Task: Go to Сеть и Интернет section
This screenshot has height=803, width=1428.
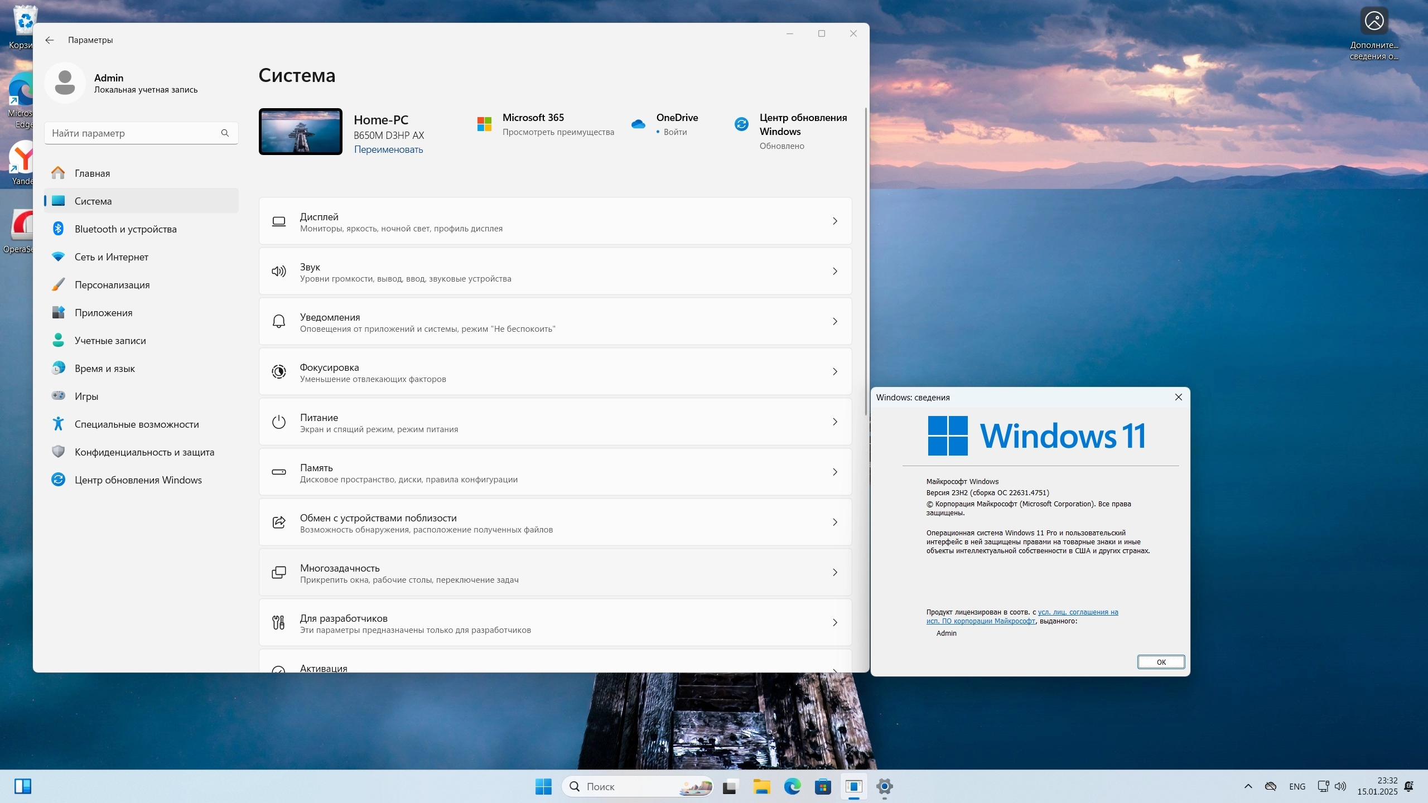Action: click(x=112, y=257)
